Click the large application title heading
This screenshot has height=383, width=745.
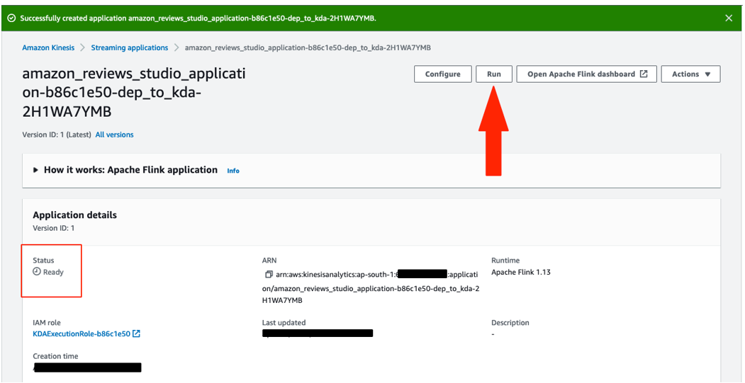134,93
